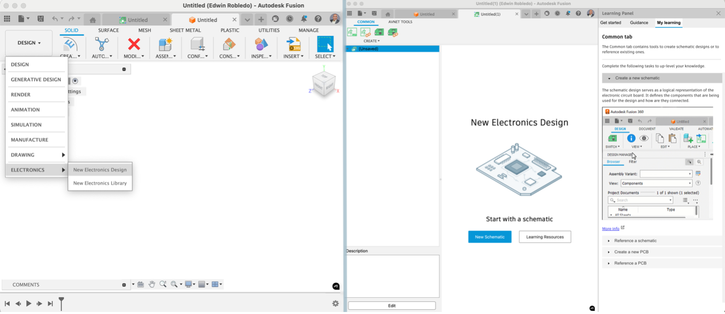The height and width of the screenshot is (314, 725).
Task: Click the New Schematic button
Action: (x=489, y=237)
